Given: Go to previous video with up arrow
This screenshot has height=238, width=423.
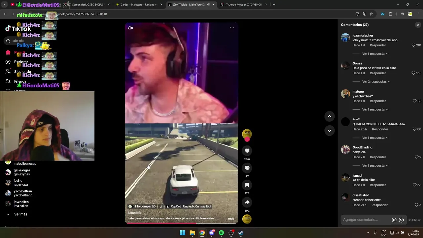Looking at the screenshot, I should 329,116.
